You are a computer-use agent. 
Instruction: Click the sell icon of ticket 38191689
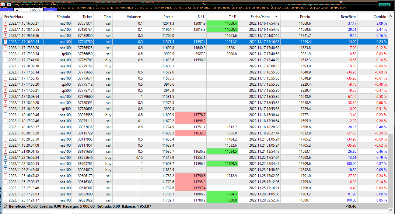(x=5, y=151)
